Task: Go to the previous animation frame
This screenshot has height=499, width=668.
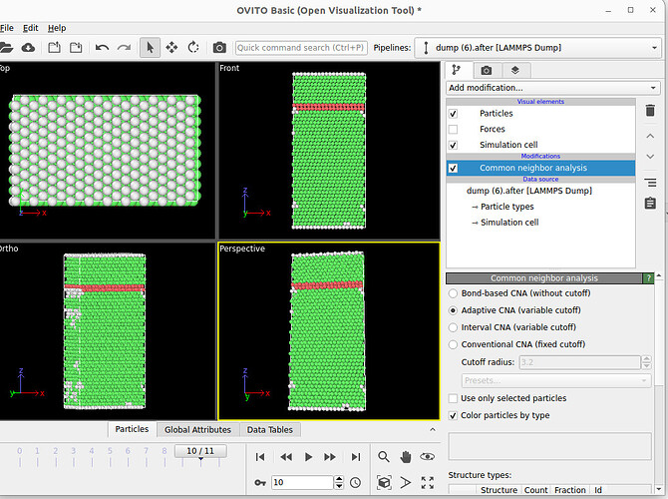Action: 286,457
